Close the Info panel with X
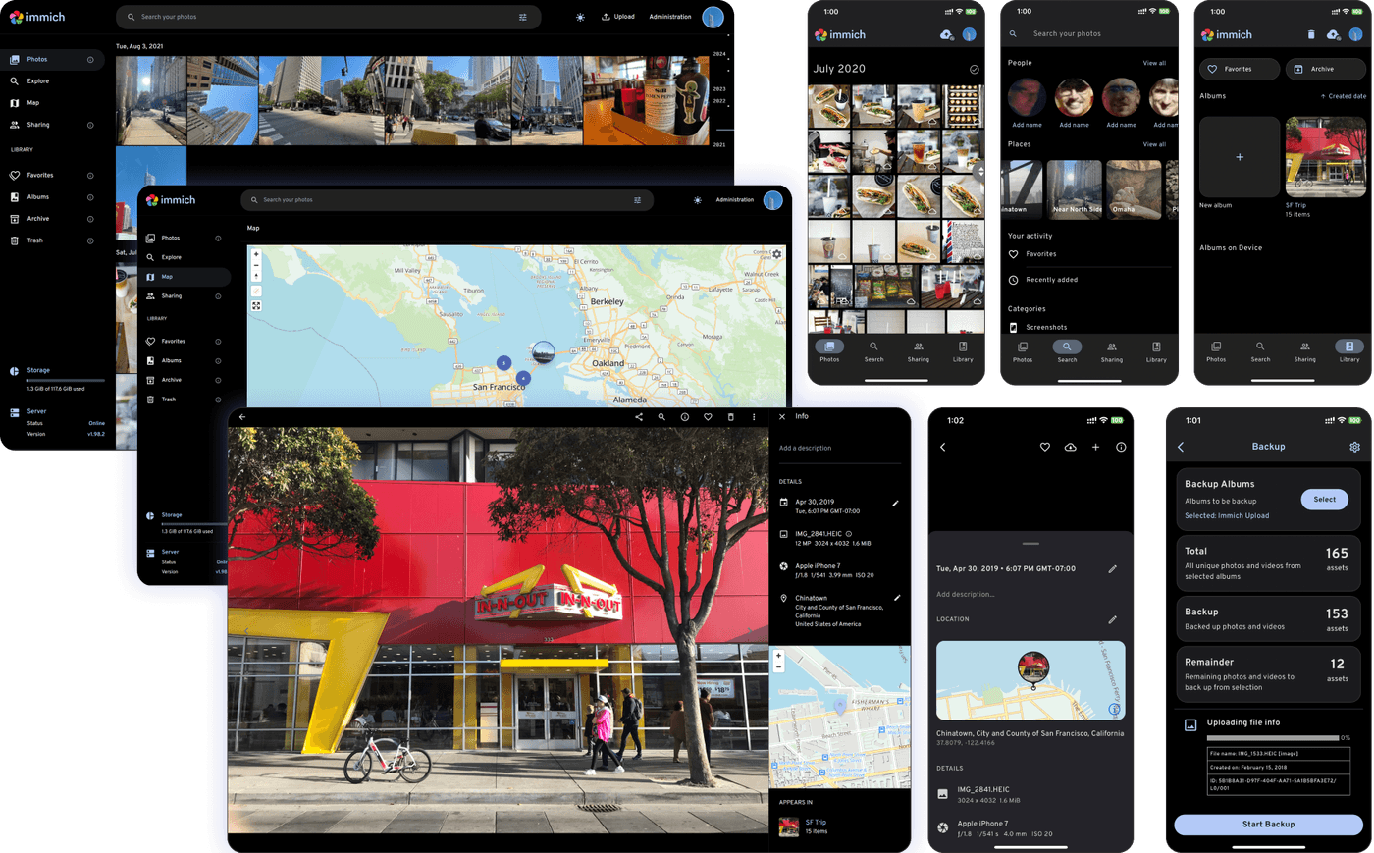Screen dimensions: 1374x853 782,417
